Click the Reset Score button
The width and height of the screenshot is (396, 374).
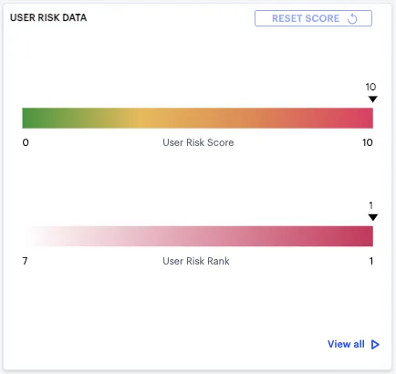(x=313, y=18)
